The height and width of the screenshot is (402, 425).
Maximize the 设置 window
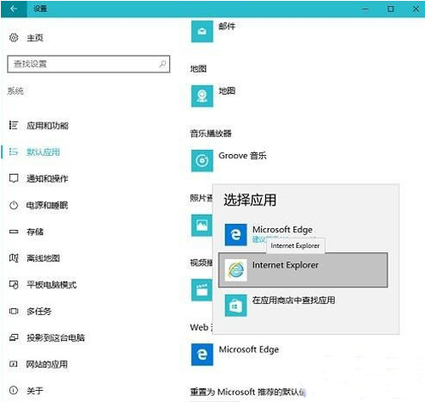pyautogui.click(x=391, y=9)
